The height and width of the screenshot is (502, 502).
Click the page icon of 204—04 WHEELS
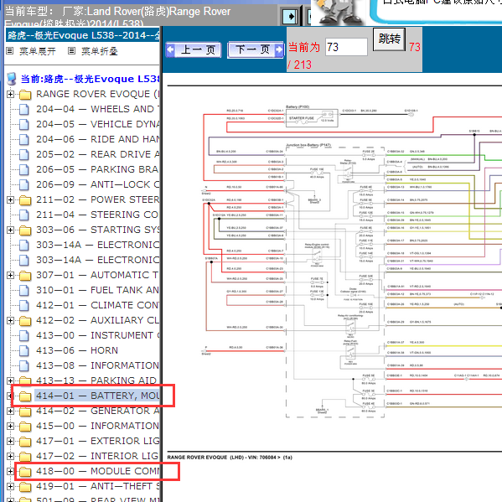coord(24,109)
